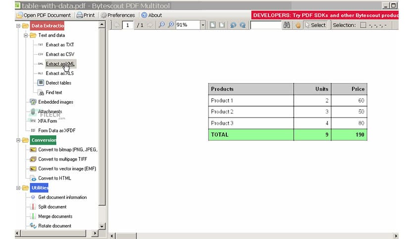Click the Products header cell

[x=251, y=89]
